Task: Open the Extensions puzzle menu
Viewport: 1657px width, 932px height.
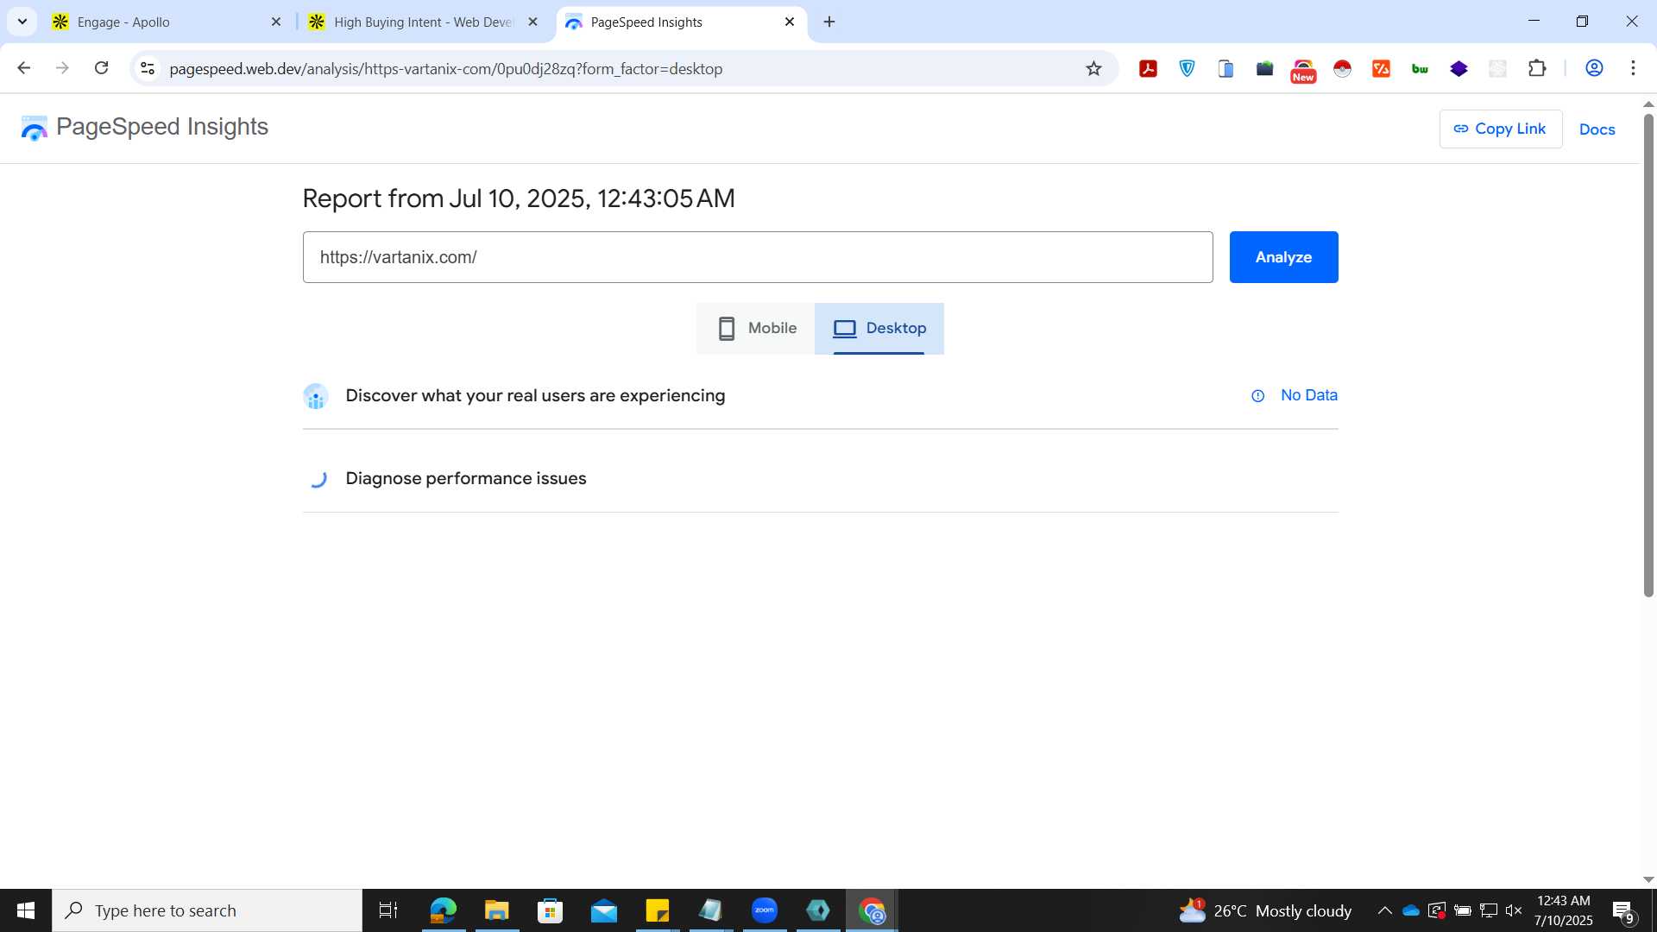Action: coord(1537,68)
